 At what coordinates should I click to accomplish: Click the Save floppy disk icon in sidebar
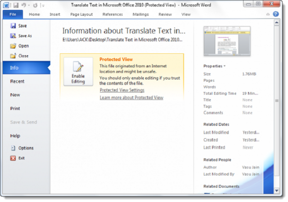pos(13,26)
